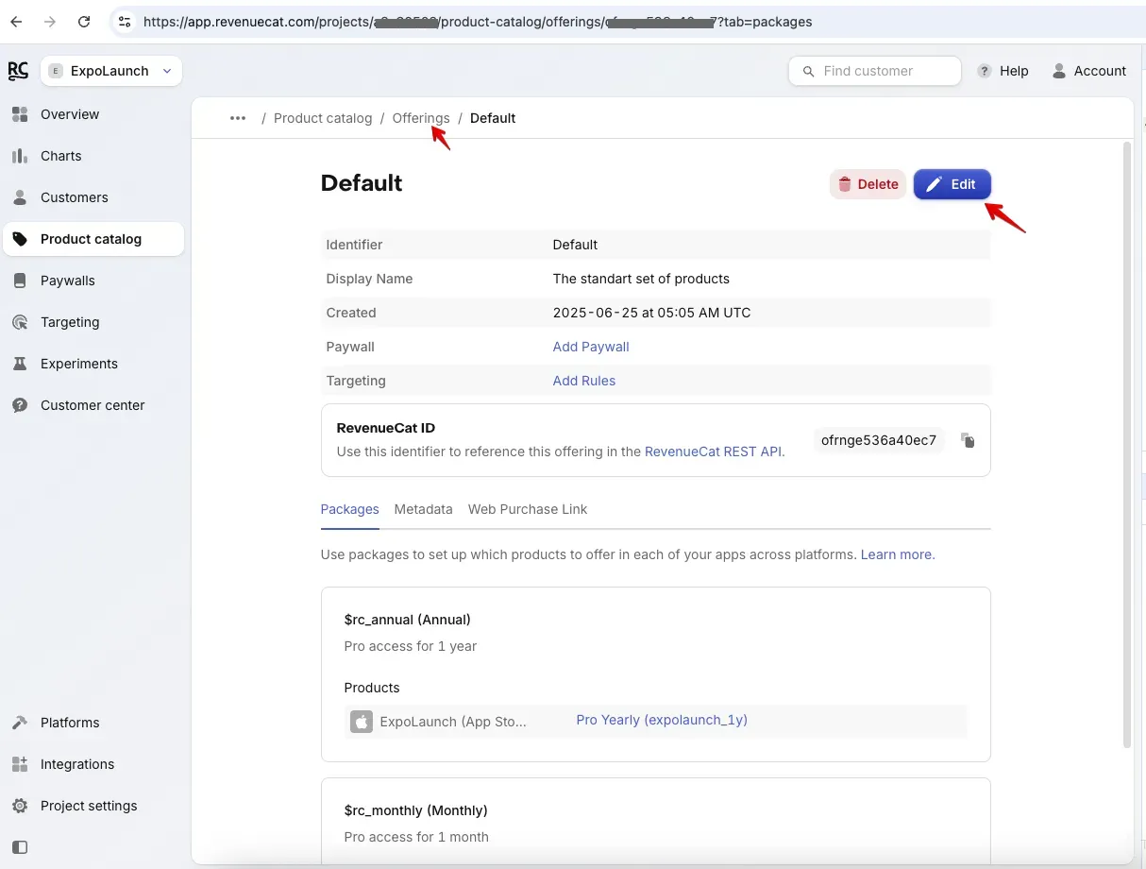Switch to the Metadata tab
The width and height of the screenshot is (1146, 869).
point(423,509)
